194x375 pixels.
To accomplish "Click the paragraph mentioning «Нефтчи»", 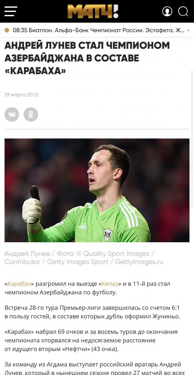I will pyautogui.click(x=91, y=340).
